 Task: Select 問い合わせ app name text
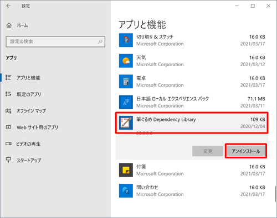coord(147,187)
